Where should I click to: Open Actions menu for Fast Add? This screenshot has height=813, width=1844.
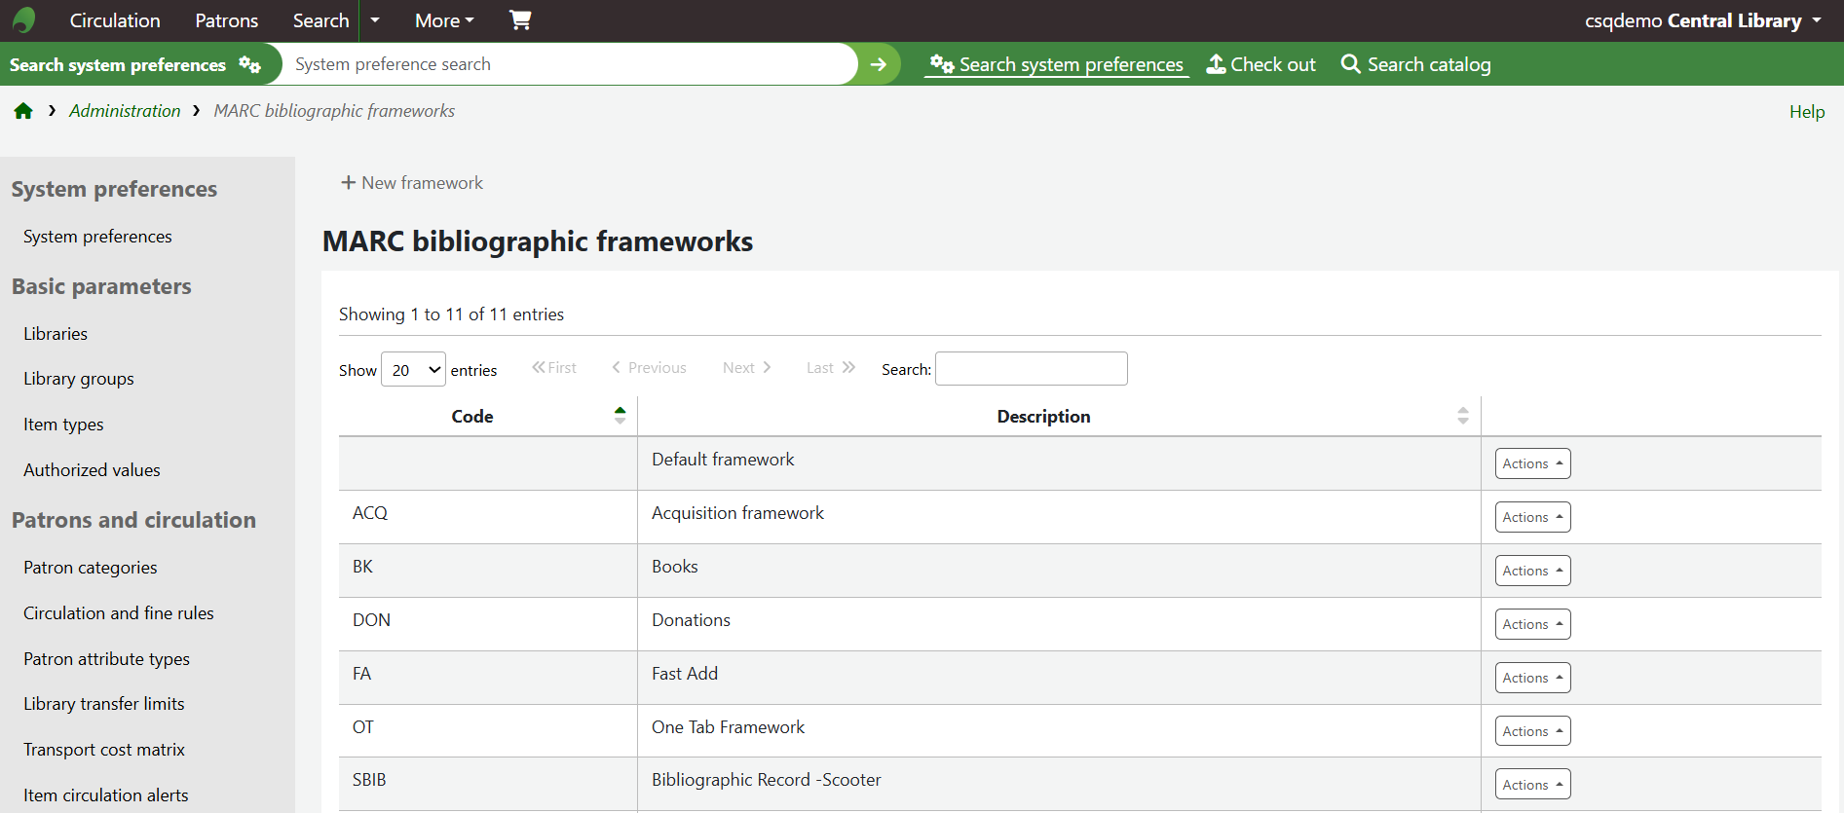tap(1532, 678)
